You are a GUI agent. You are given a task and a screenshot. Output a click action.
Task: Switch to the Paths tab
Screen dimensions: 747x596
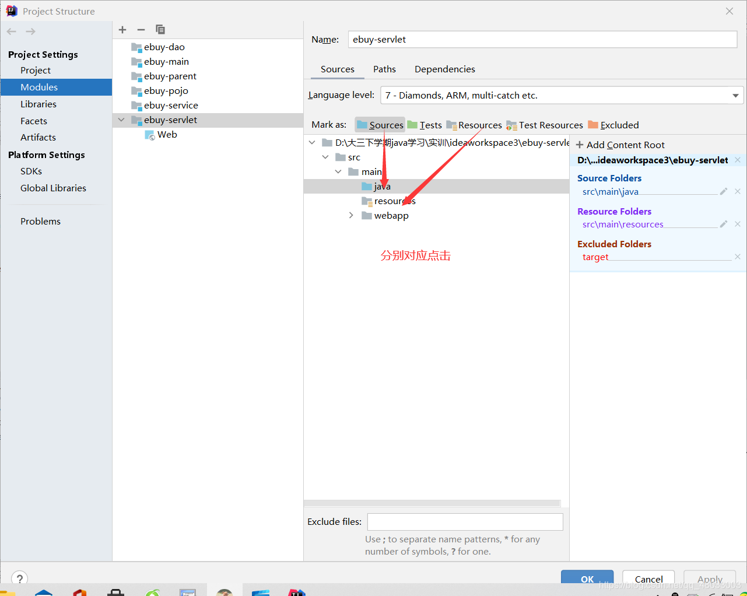click(384, 69)
